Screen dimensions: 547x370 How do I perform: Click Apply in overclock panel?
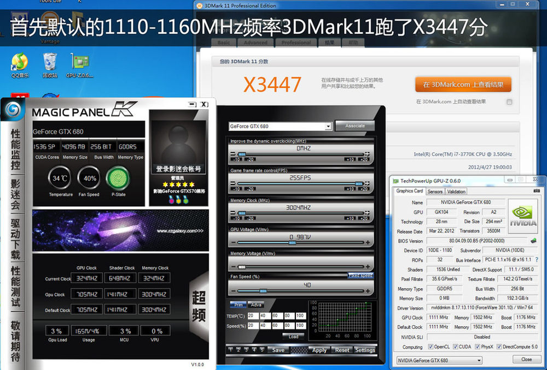[319, 350]
